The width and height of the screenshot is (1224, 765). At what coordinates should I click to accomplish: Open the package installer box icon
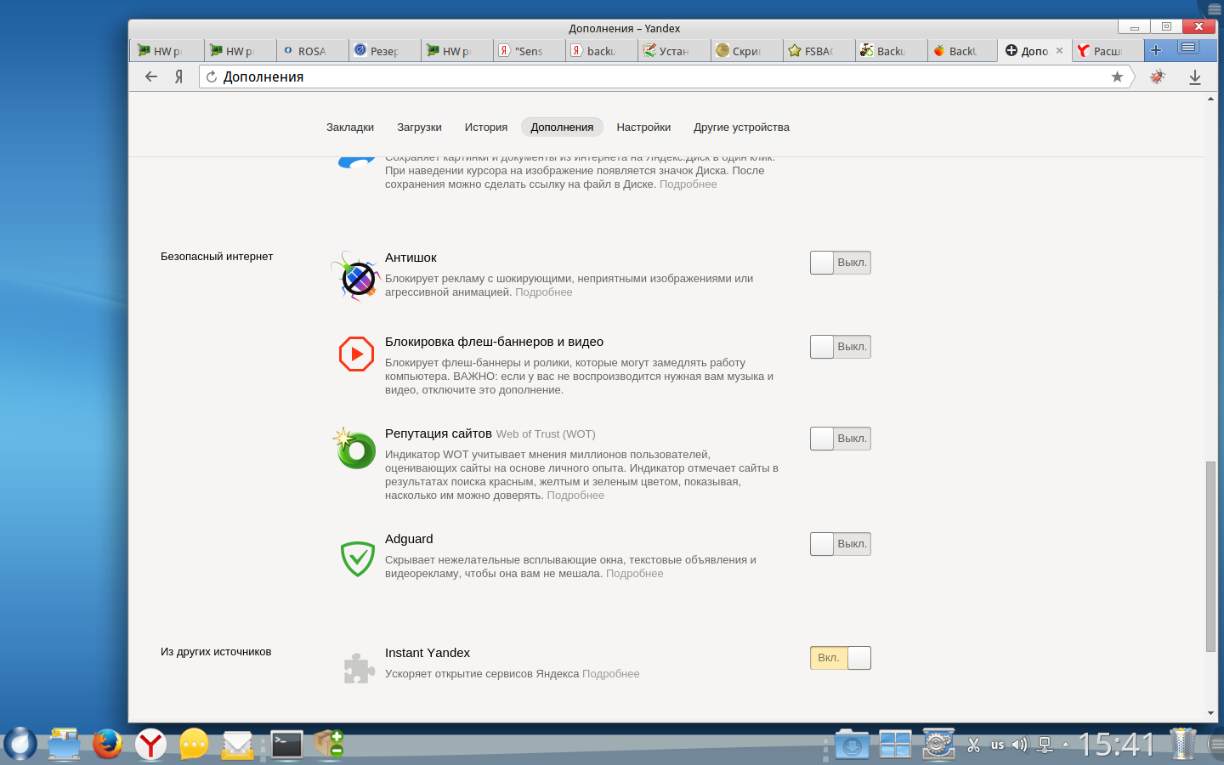click(329, 744)
